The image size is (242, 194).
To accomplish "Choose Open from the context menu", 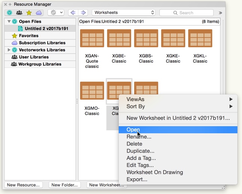I will (178, 130).
